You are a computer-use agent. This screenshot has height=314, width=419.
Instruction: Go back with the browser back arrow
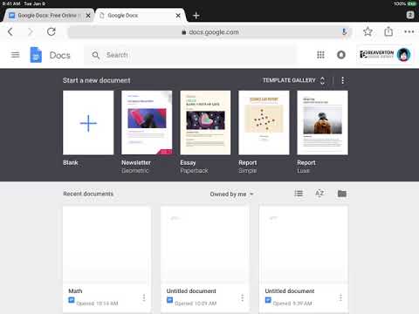pyautogui.click(x=10, y=31)
